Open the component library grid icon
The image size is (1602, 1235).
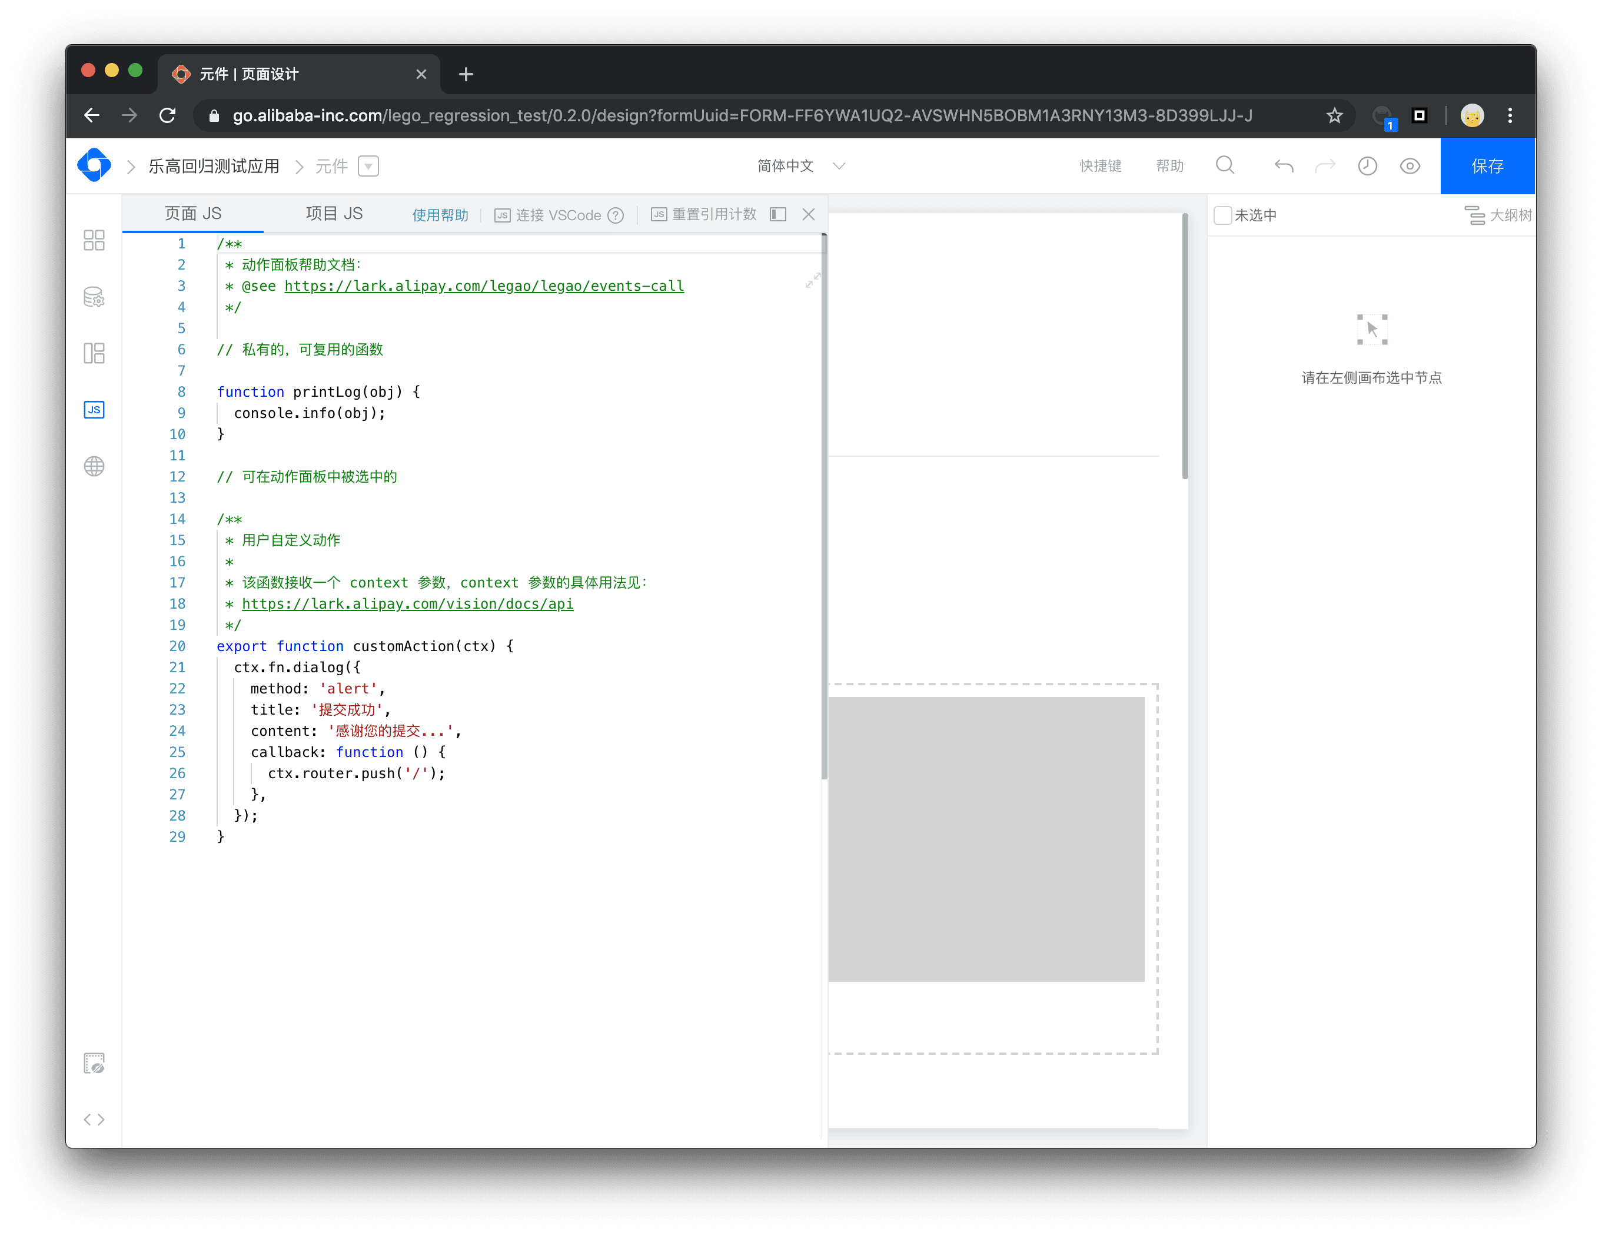tap(94, 240)
